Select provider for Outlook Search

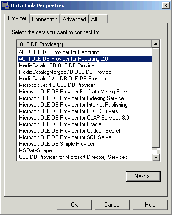(x=85, y=131)
